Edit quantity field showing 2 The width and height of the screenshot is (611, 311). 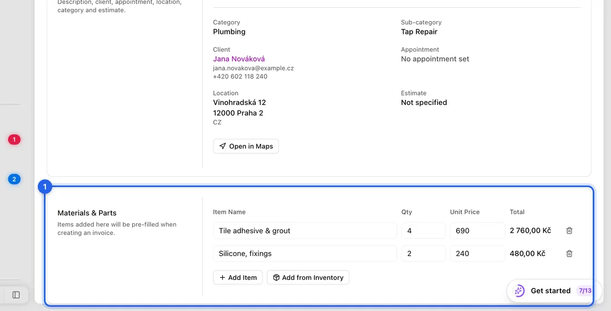point(423,254)
